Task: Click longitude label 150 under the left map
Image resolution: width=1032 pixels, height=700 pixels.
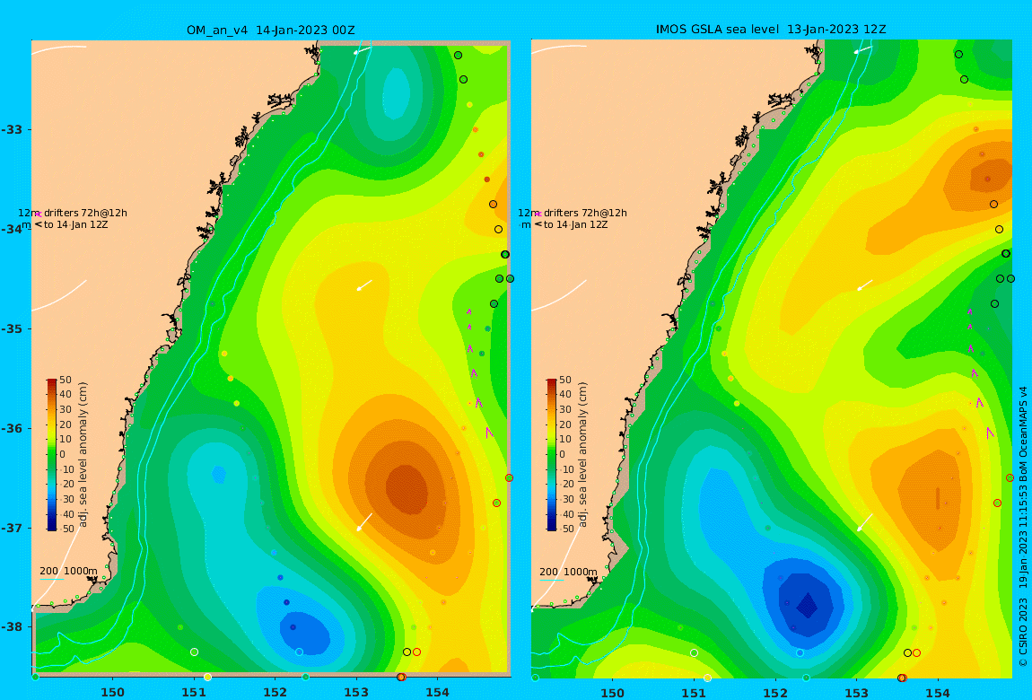Action: click(112, 692)
